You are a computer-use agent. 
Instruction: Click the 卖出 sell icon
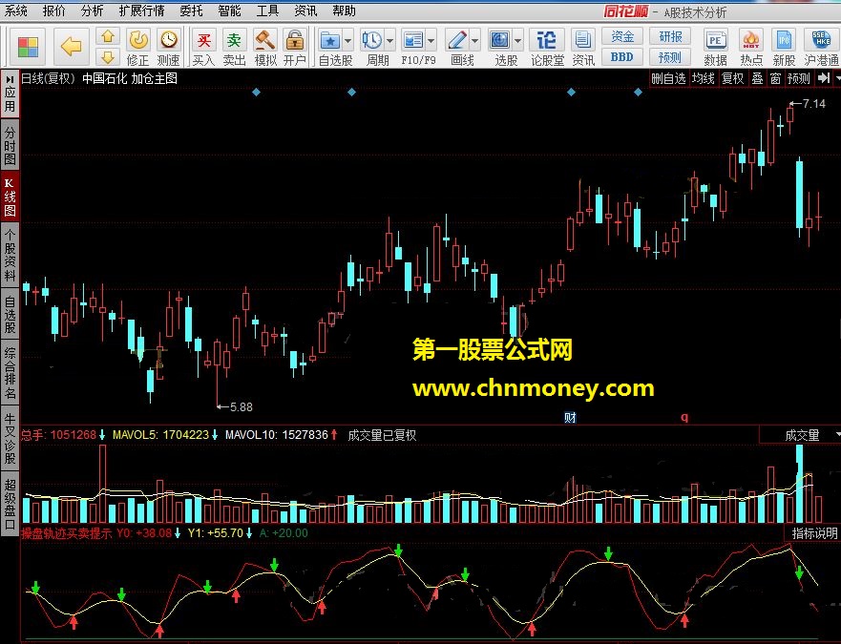coord(235,46)
